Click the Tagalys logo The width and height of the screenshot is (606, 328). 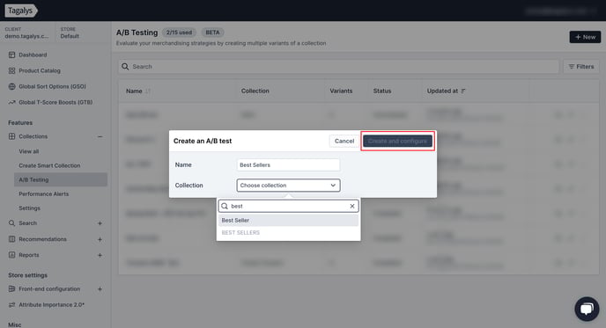21,11
